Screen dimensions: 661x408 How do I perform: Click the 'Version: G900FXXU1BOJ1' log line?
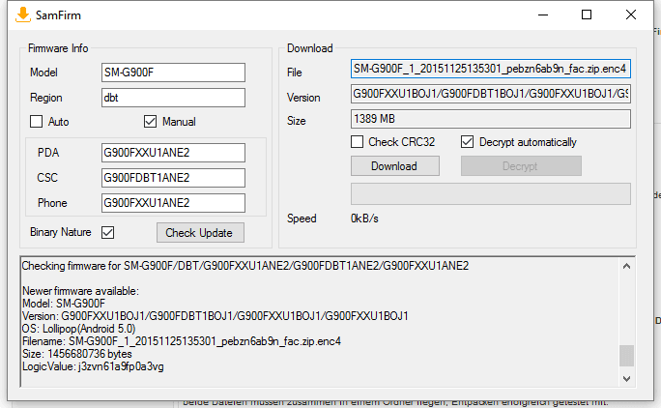215,316
